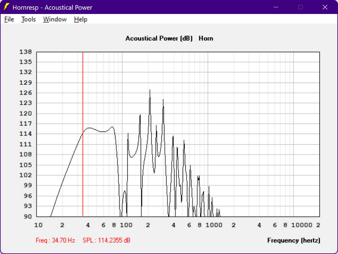Viewport: 338px width, 254px height.
Task: Click the 1000 x-axis label
Action: pyautogui.click(x=214, y=225)
